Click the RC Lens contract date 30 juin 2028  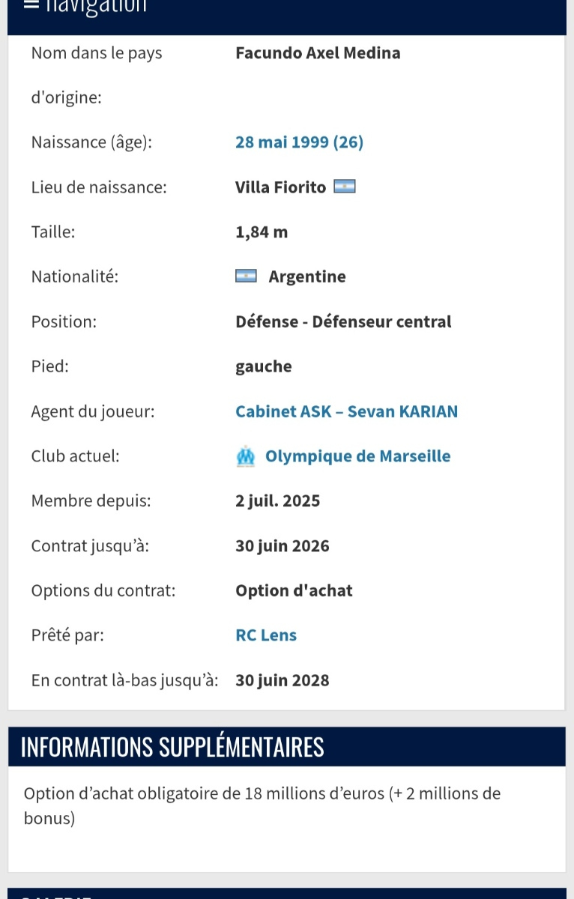point(283,680)
